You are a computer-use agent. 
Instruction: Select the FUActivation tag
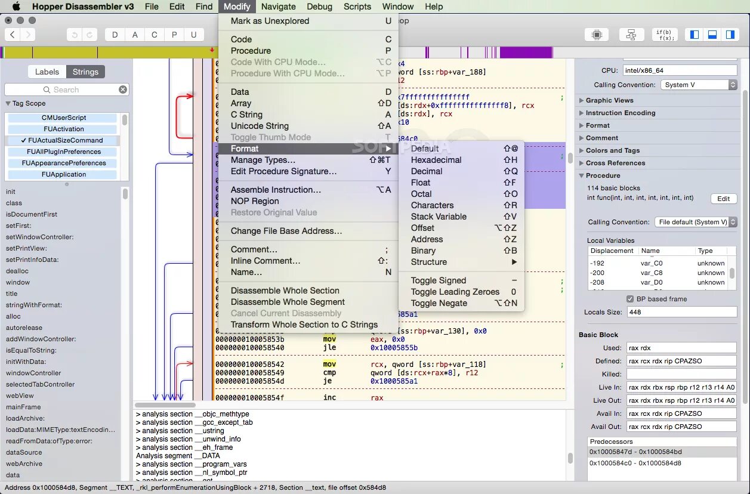pyautogui.click(x=64, y=129)
